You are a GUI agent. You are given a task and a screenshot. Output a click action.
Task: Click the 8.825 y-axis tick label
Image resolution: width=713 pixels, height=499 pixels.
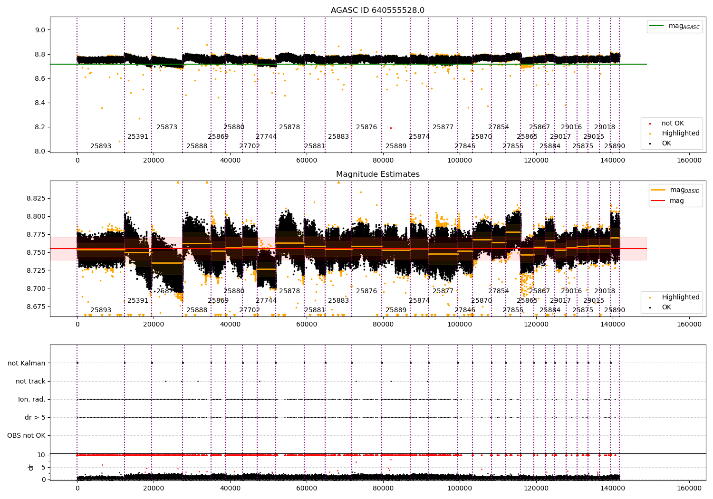(x=37, y=198)
